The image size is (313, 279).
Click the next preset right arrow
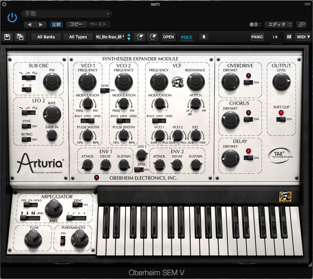(x=41, y=24)
